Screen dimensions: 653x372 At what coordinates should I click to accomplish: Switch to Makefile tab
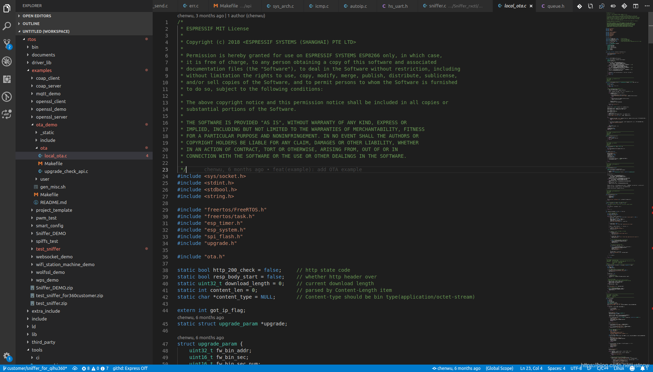pos(234,6)
